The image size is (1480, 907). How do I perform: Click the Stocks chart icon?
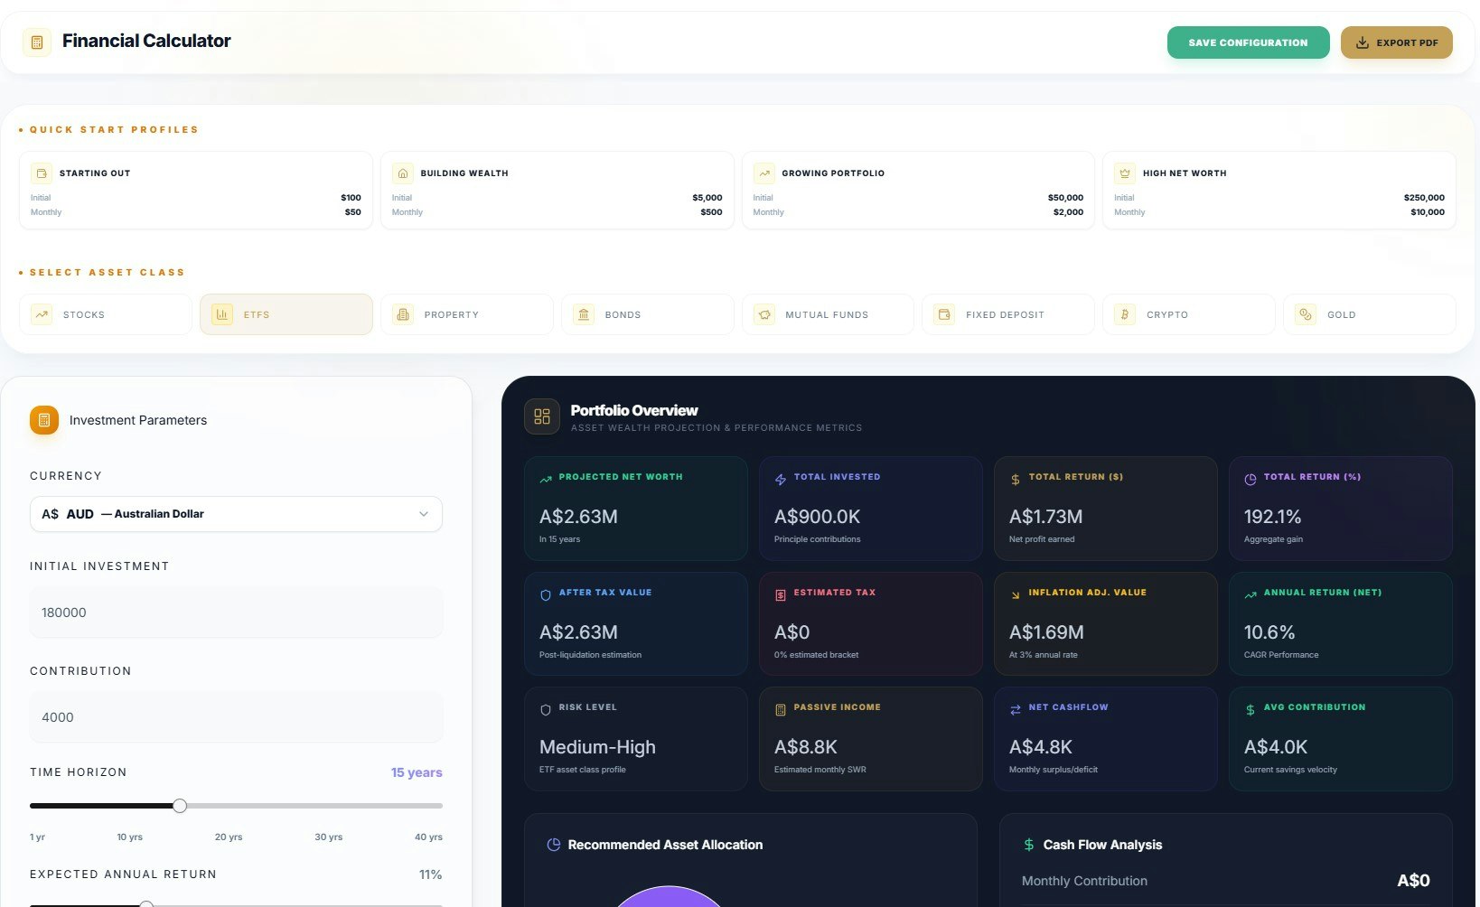click(42, 314)
